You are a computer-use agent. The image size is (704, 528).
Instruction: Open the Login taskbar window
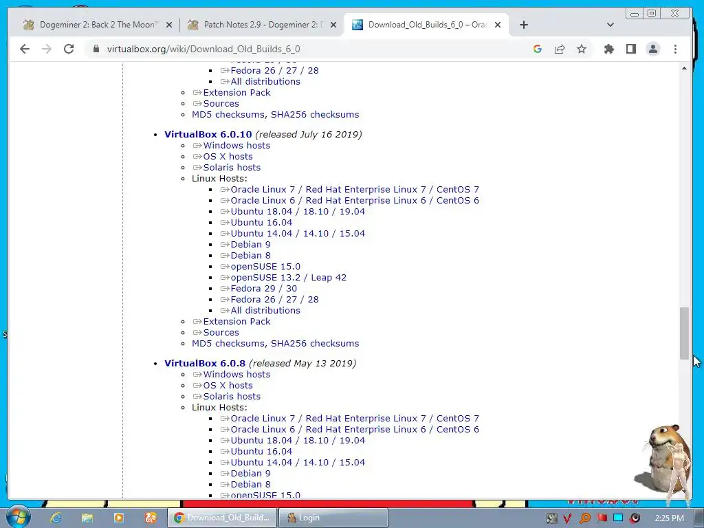pyautogui.click(x=333, y=518)
